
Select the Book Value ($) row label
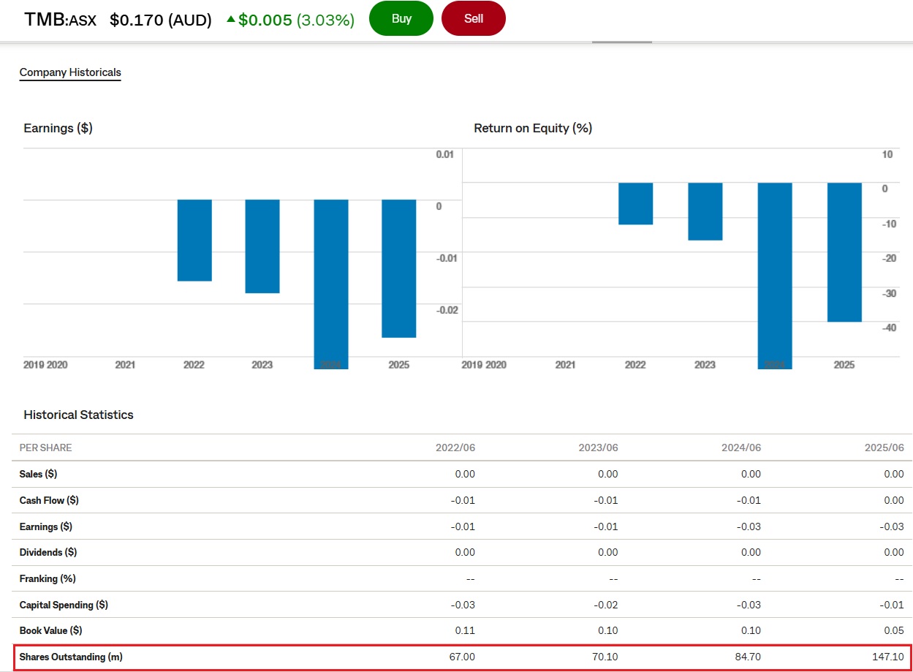pos(51,630)
